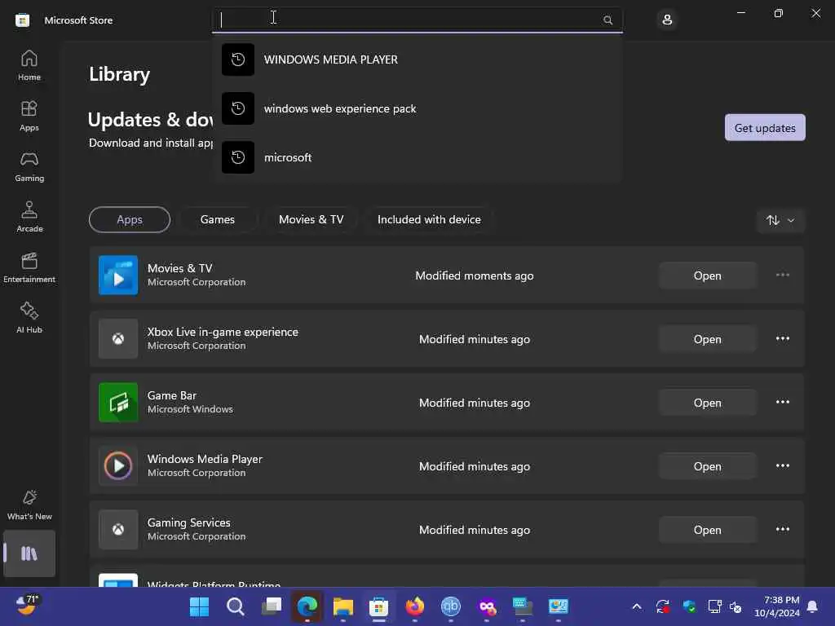Select the Library icon in sidebar
835x626 pixels.
point(29,553)
